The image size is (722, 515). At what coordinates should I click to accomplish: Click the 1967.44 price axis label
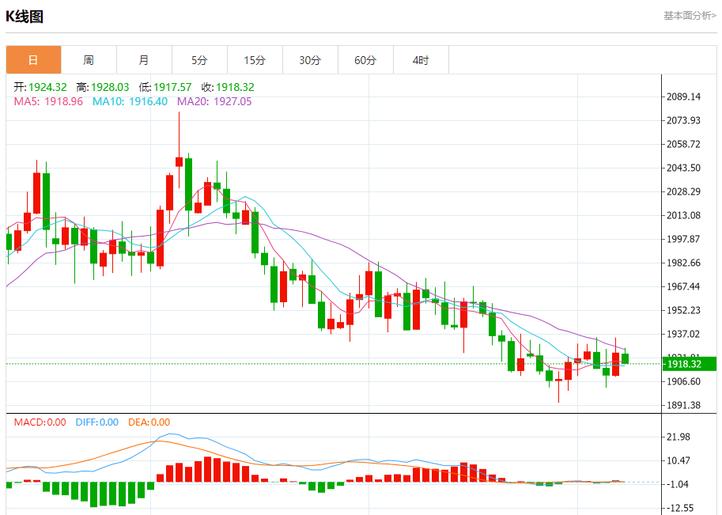(x=684, y=286)
